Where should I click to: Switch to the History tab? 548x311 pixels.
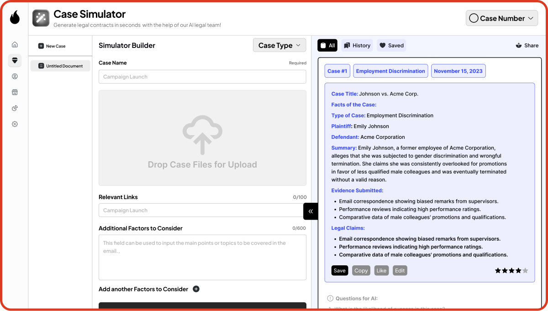357,46
